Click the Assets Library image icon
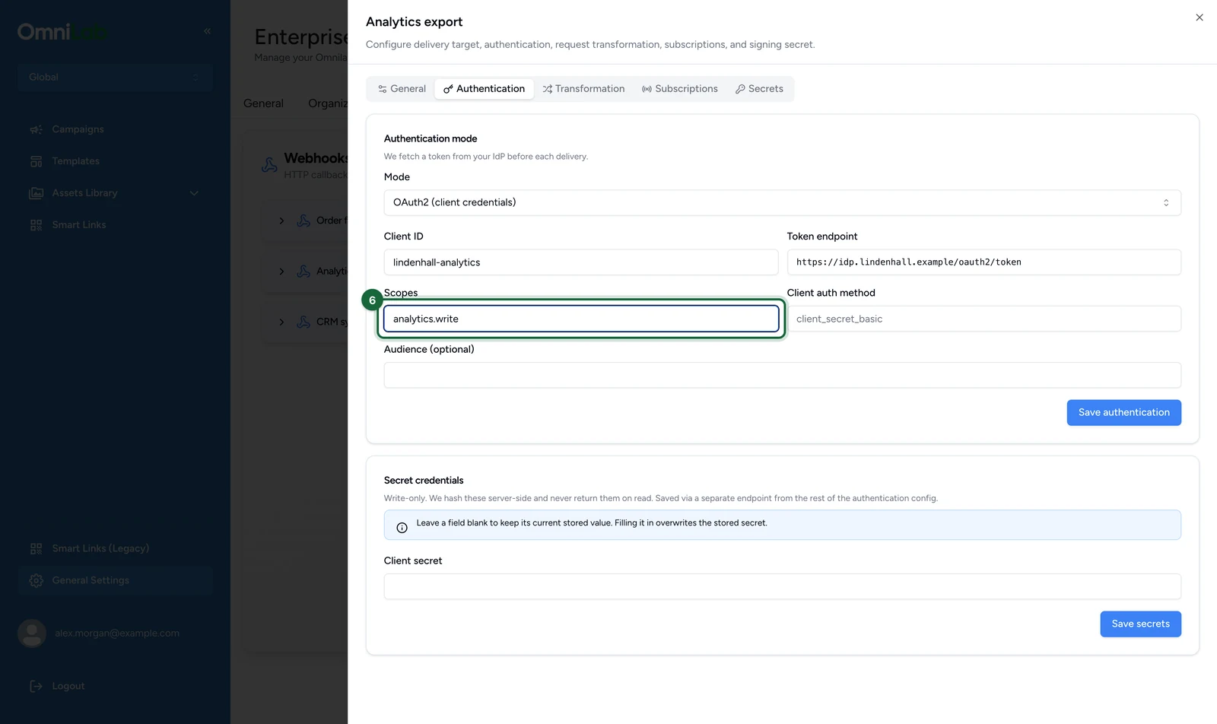Viewport: 1217px width, 724px height. click(x=36, y=193)
